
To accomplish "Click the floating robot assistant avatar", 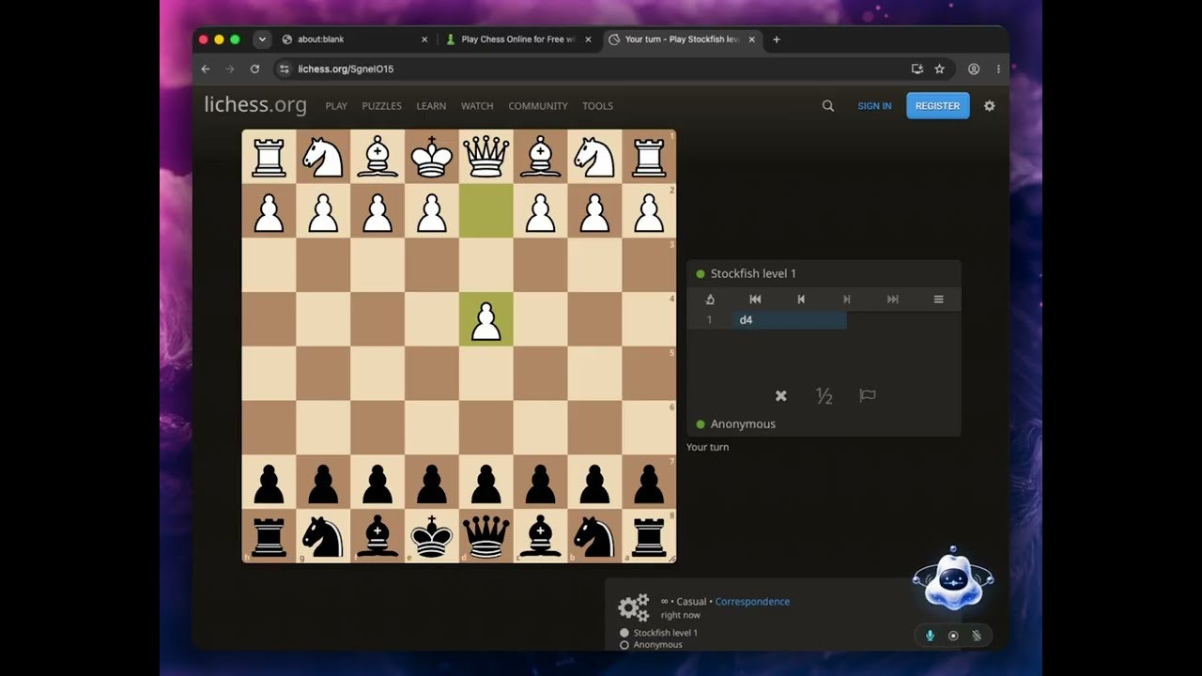I will coord(953,579).
